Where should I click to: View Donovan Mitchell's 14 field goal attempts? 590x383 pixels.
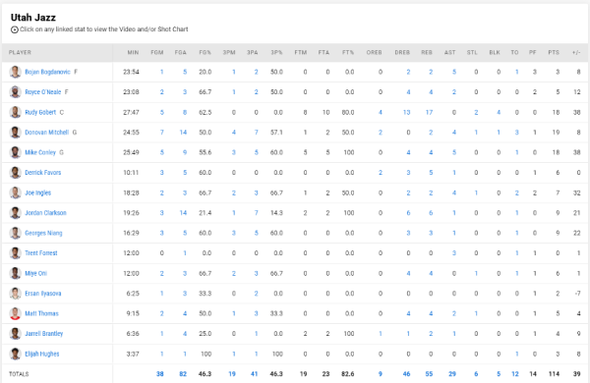pos(183,133)
